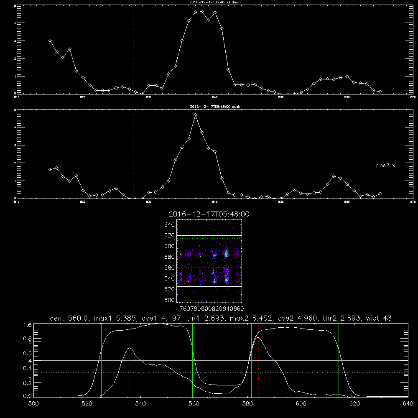Click left green dashed line in dusk plot
The width and height of the screenshot is (418, 418).
[x=133, y=154]
